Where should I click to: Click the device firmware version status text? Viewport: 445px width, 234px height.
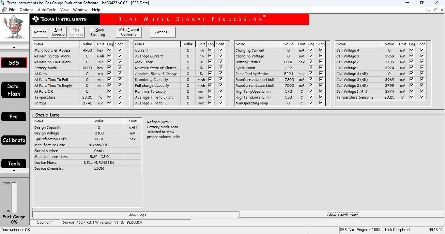click(126, 222)
